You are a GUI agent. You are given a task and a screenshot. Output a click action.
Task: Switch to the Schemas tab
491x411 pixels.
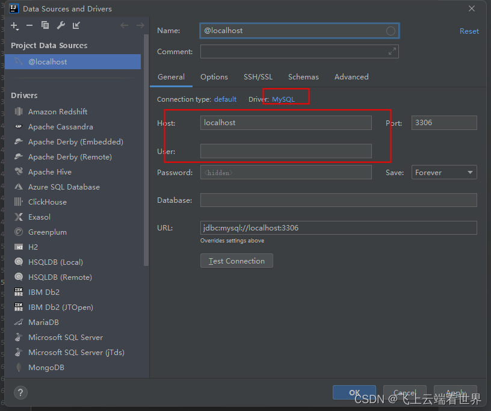point(303,77)
